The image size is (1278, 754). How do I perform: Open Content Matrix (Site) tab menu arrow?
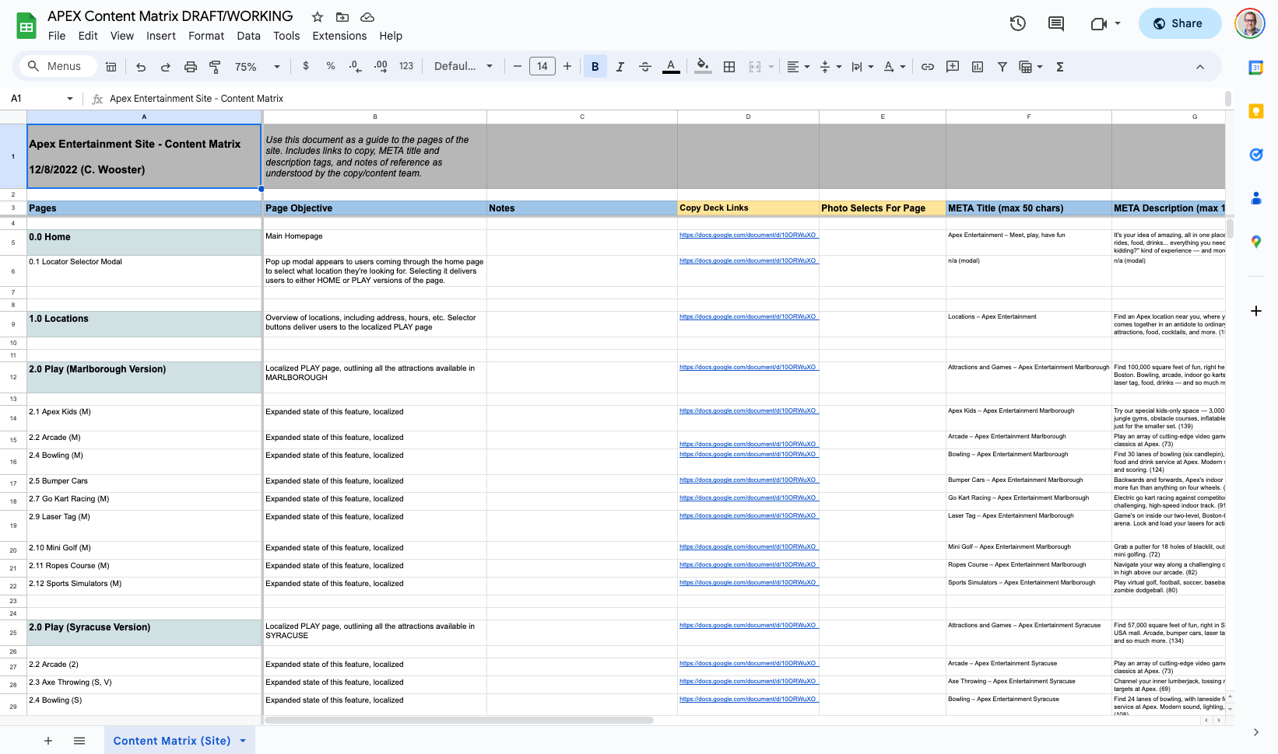point(243,741)
